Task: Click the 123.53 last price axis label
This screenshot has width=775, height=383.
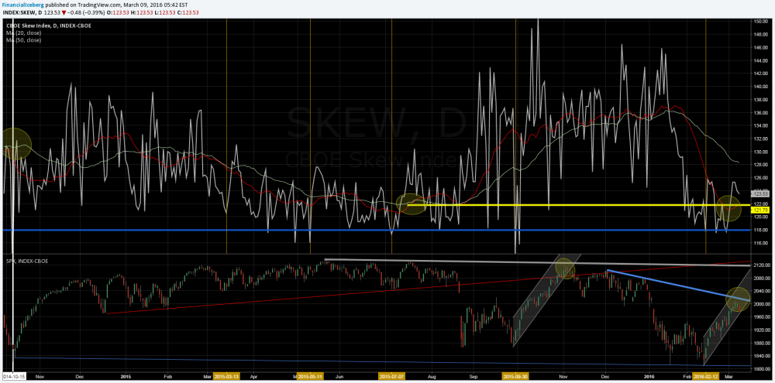Action: pos(759,193)
